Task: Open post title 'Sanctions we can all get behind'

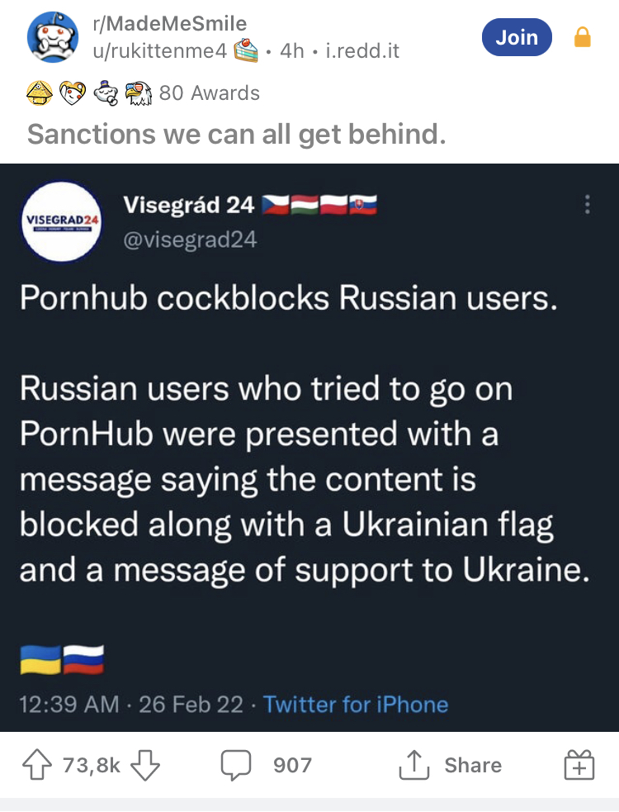Action: (236, 133)
